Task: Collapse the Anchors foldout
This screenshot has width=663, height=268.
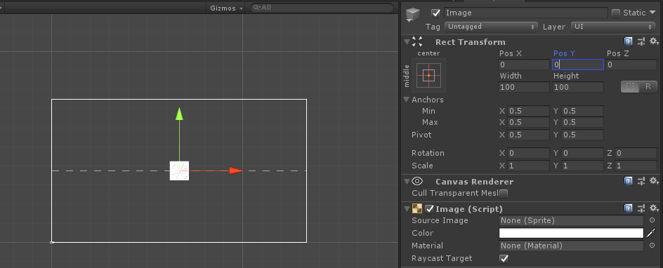Action: pos(407,100)
